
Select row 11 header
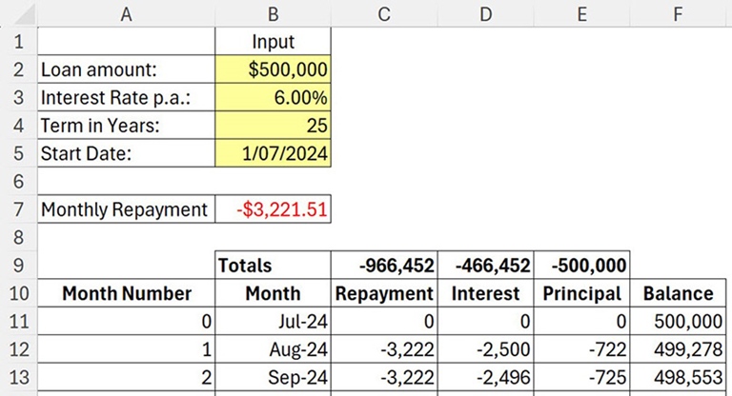pyautogui.click(x=19, y=322)
